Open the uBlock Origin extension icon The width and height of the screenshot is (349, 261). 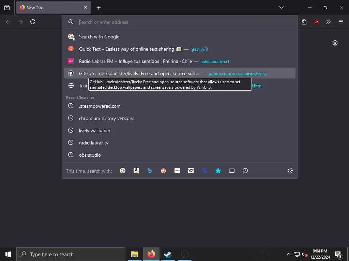(316, 22)
